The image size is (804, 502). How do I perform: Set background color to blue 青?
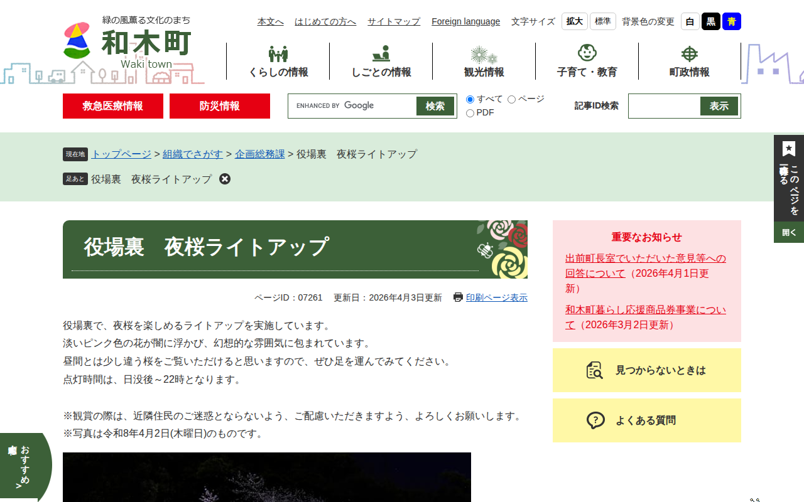732,21
